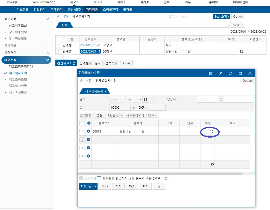Click the warehouse search magnifier beside 00006

133,108
